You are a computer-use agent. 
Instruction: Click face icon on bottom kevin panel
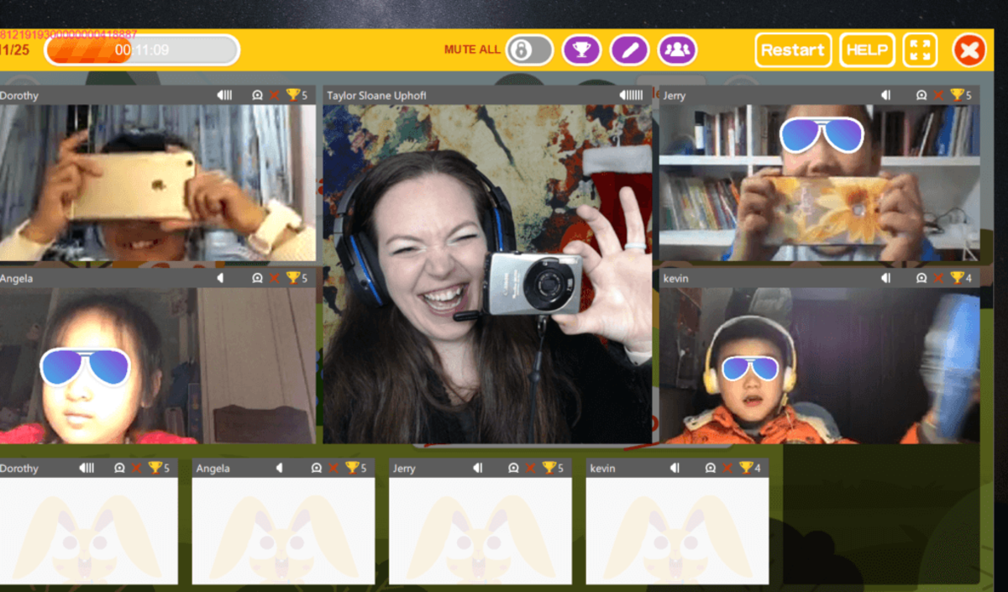click(710, 468)
